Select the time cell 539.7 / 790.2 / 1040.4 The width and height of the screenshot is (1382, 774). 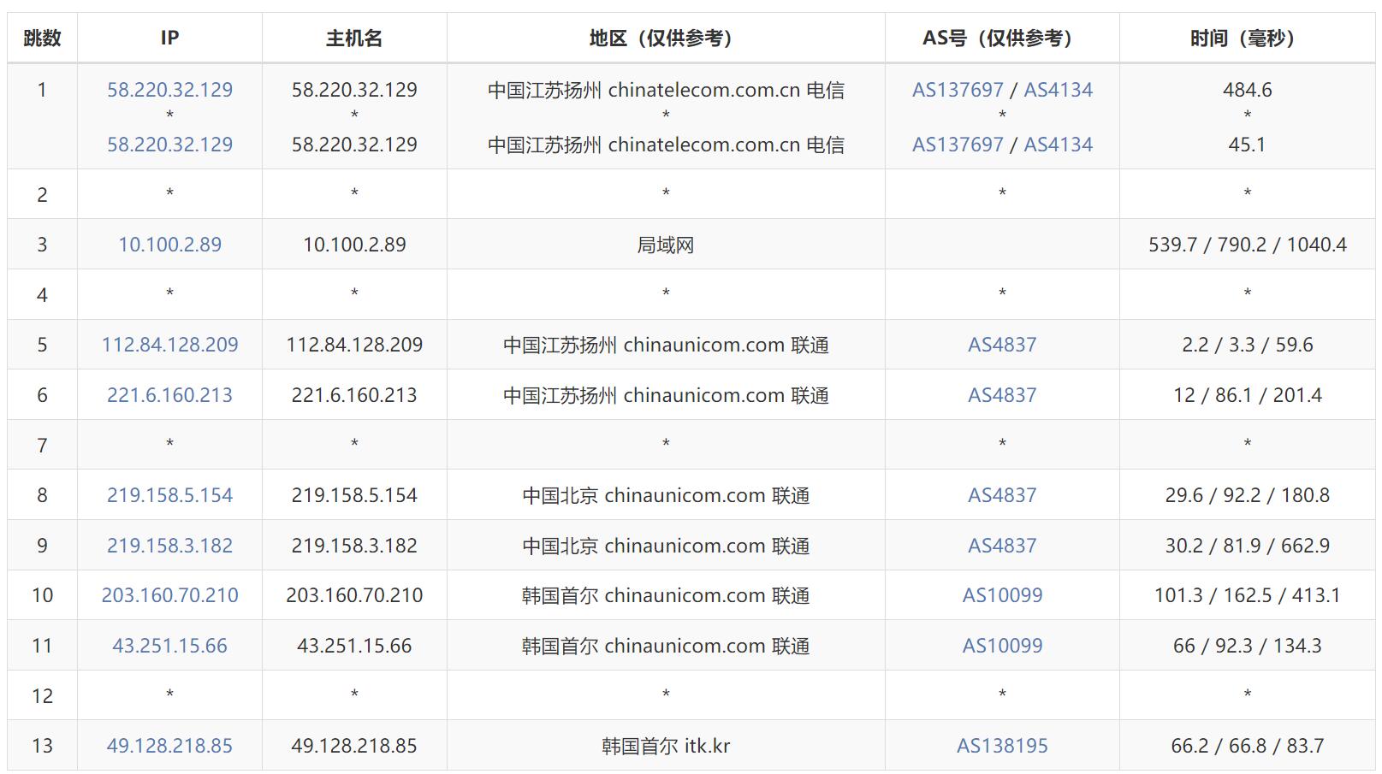pos(1248,245)
